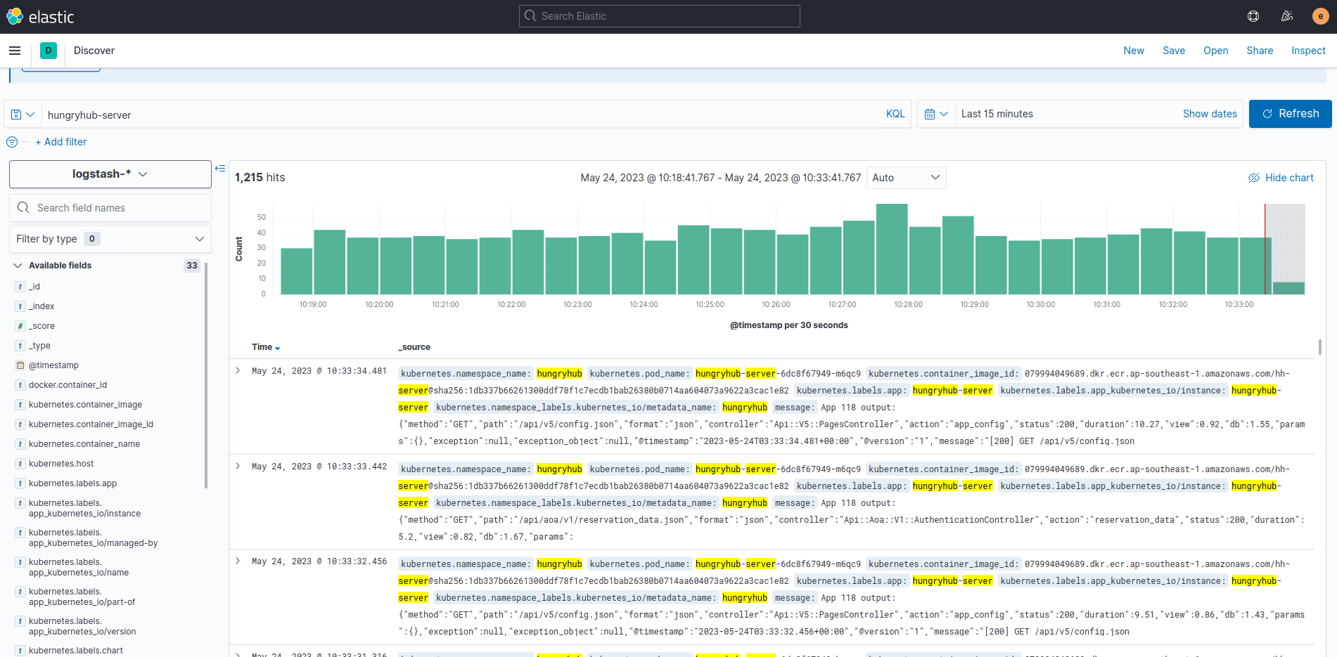This screenshot has width=1337, height=657.
Task: Open the Share menu
Action: tap(1260, 51)
